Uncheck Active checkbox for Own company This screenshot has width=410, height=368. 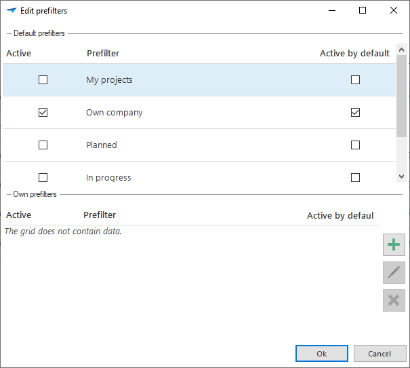coord(43,113)
